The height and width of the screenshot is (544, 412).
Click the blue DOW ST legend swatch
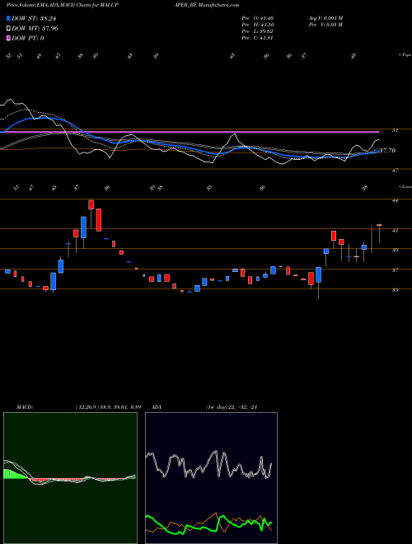coord(8,18)
